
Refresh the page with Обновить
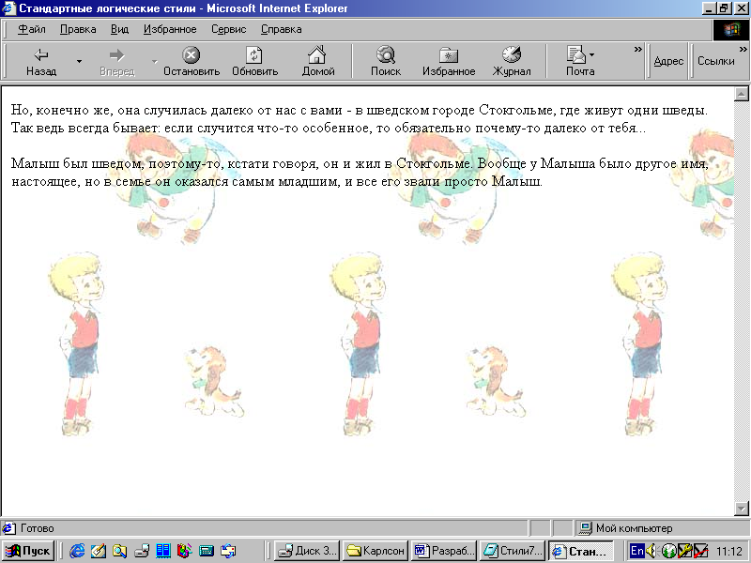(254, 61)
